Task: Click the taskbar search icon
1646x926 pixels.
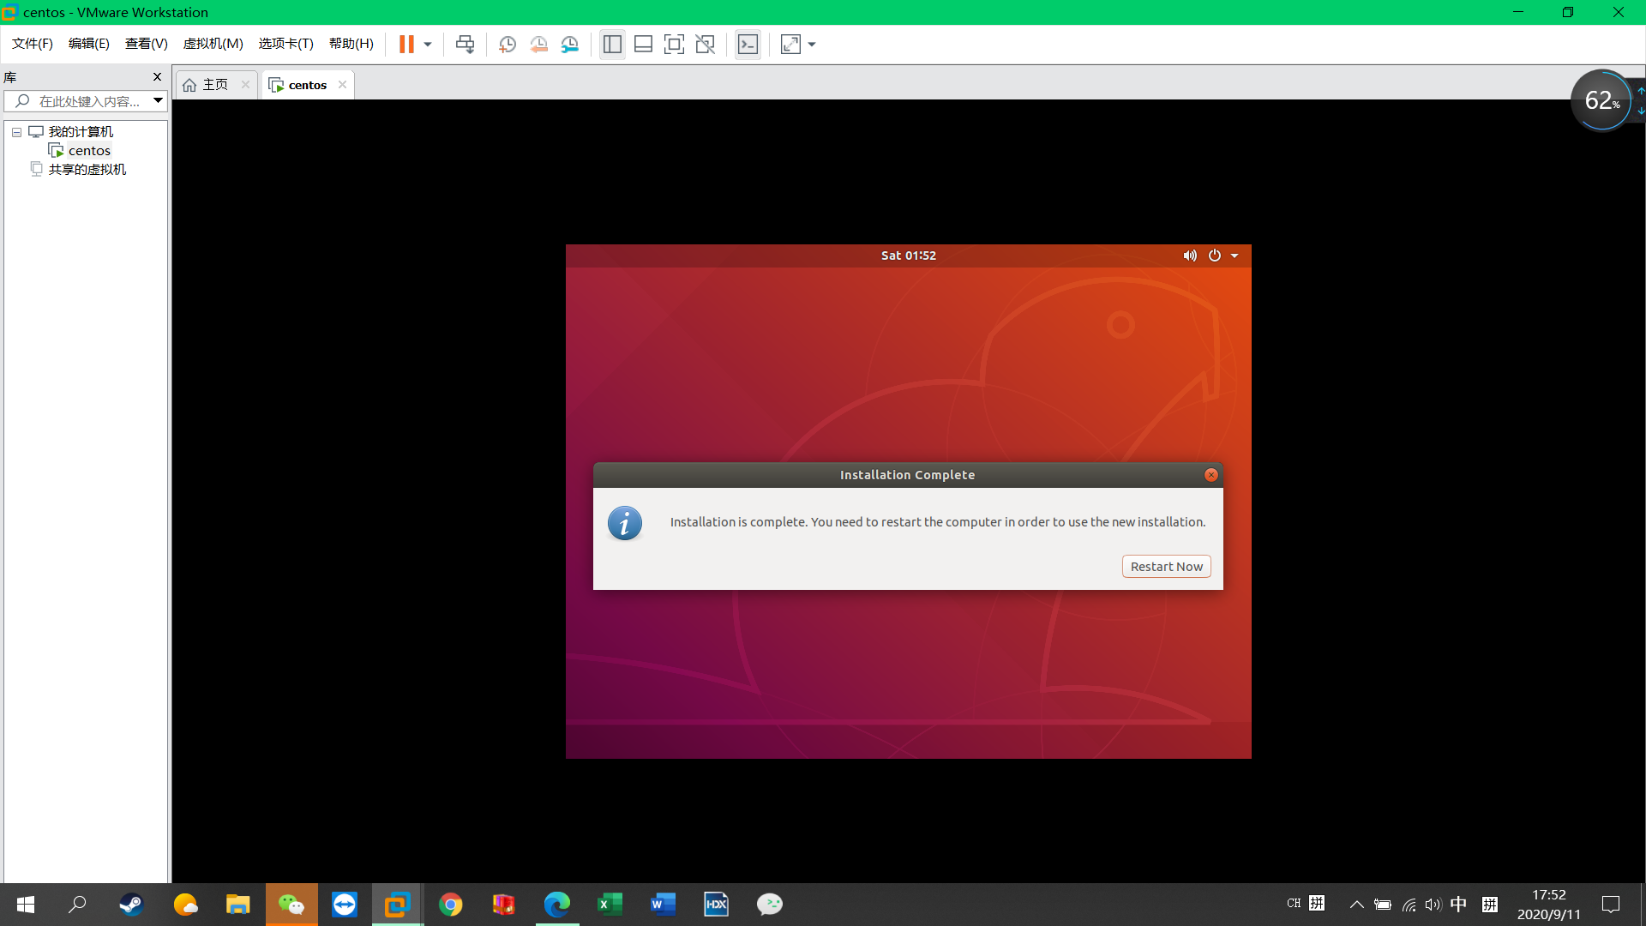Action: [77, 905]
